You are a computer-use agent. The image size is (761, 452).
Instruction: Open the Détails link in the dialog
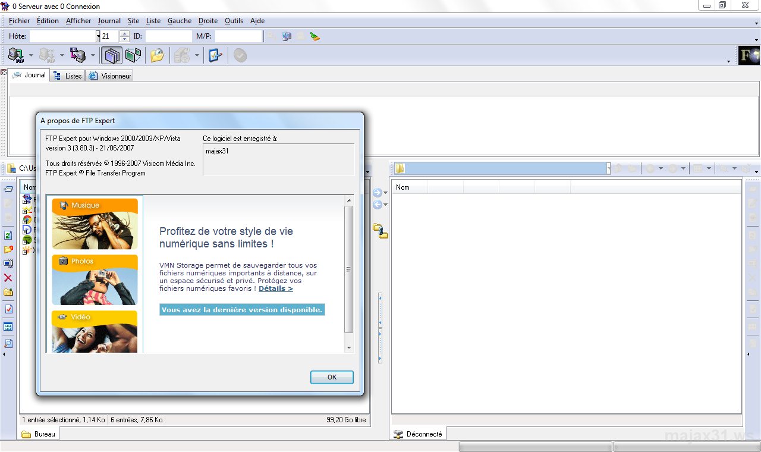click(275, 288)
